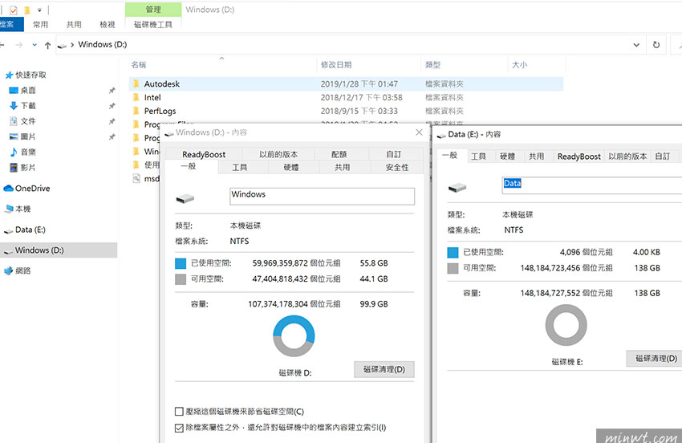
Task: Click Windows (D:) in the address bar
Action: (x=102, y=44)
